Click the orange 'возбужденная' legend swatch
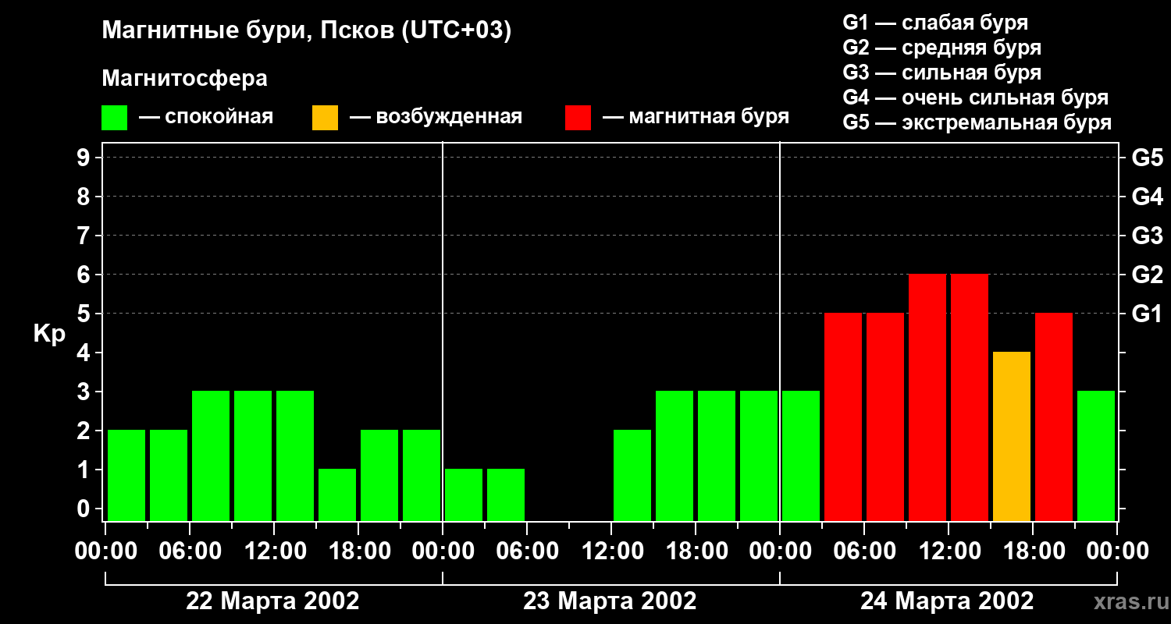 [x=325, y=118]
